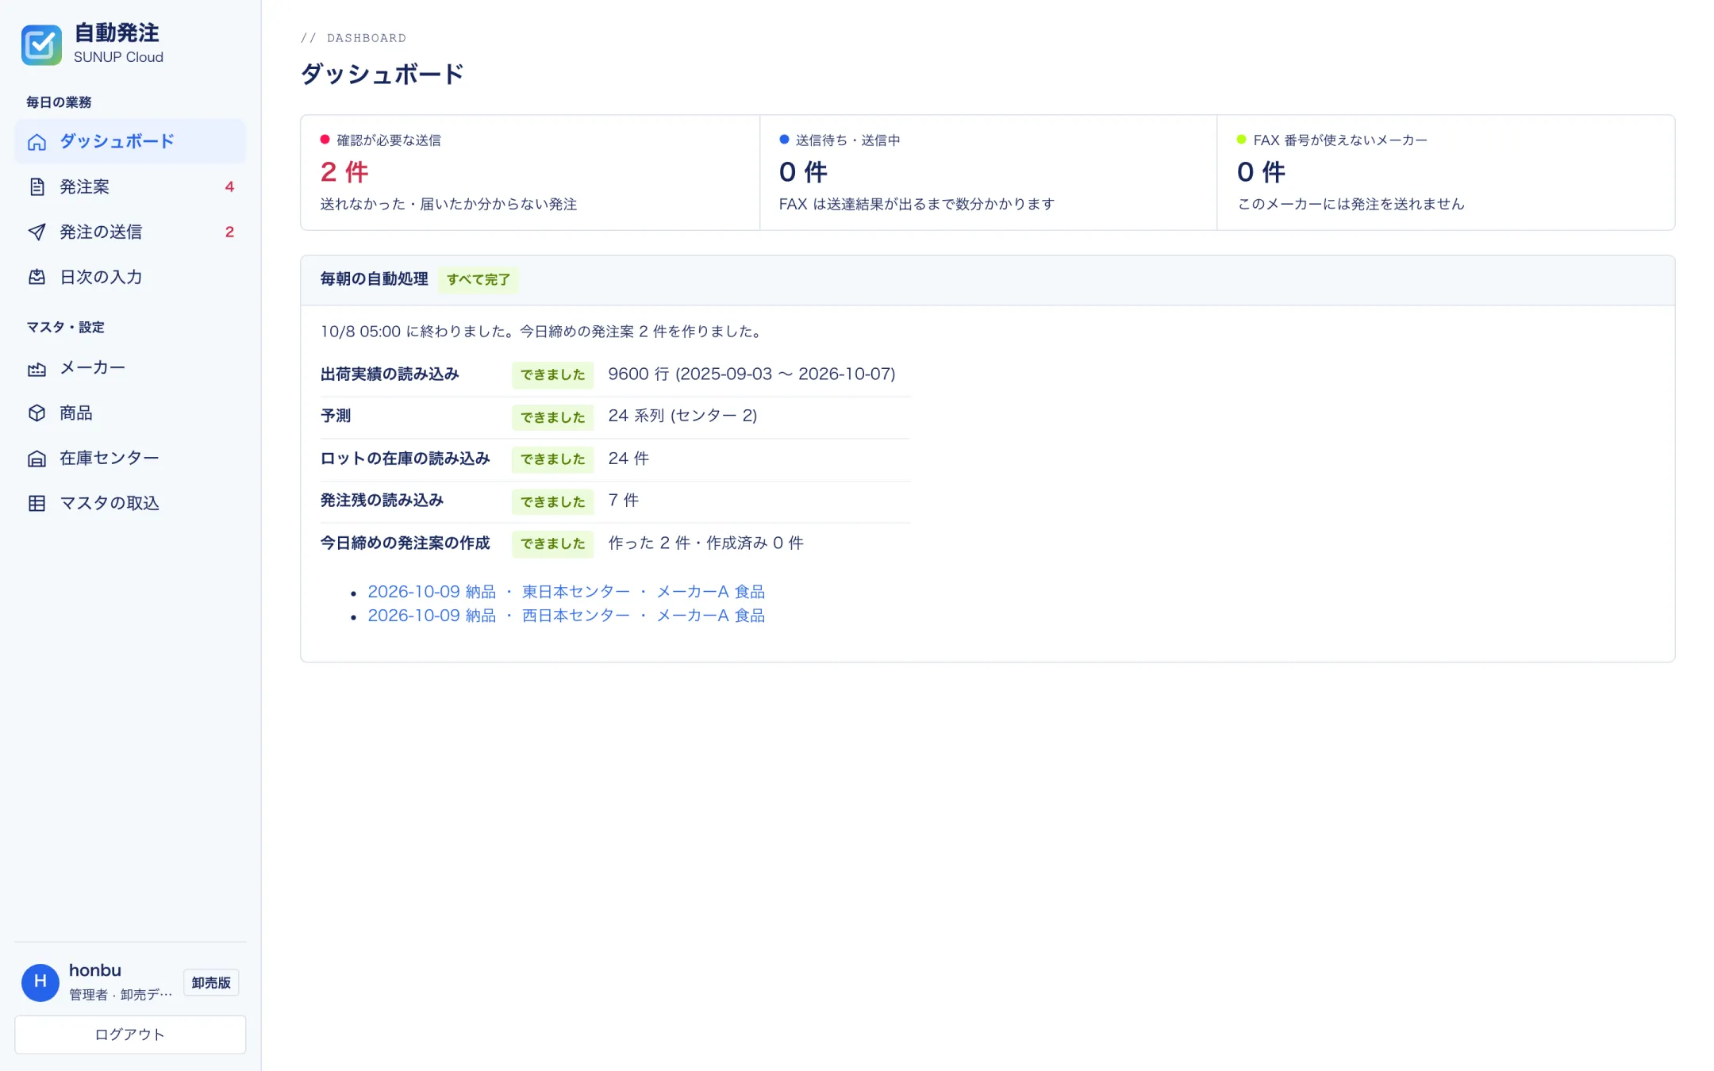Open the 東日本センター order plan link
Image resolution: width=1714 pixels, height=1071 pixels.
point(566,592)
